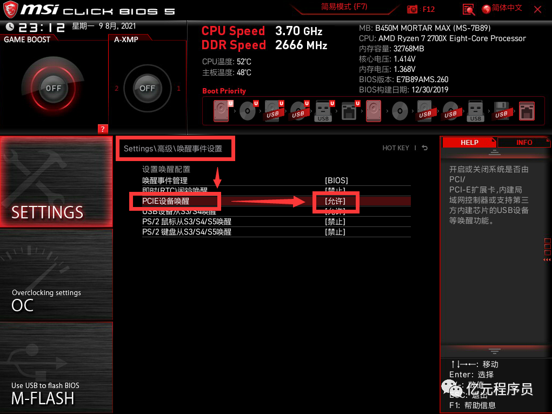
Task: Click the GAME BOOST label
Action: pos(27,39)
